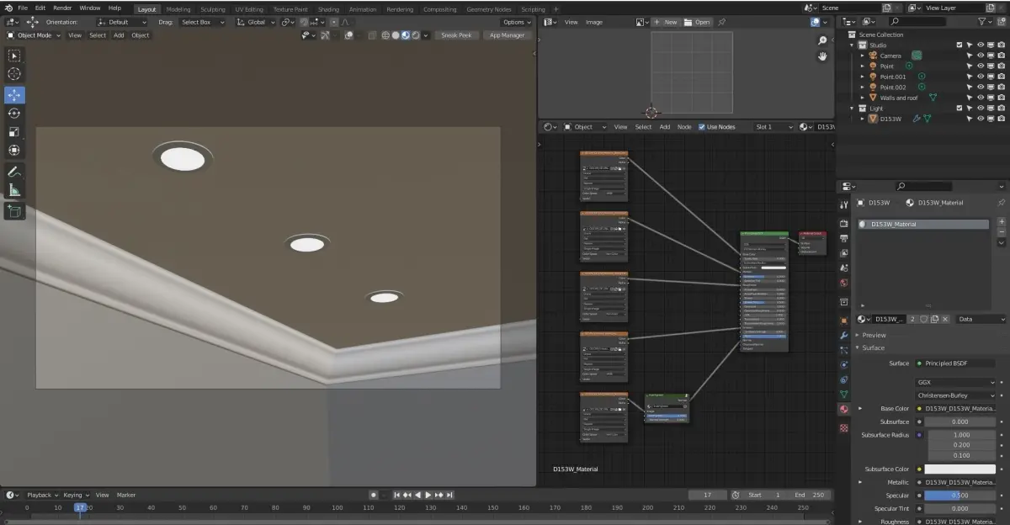
Task: Select the Cursor tool in the viewport toolbar
Action: click(x=14, y=74)
